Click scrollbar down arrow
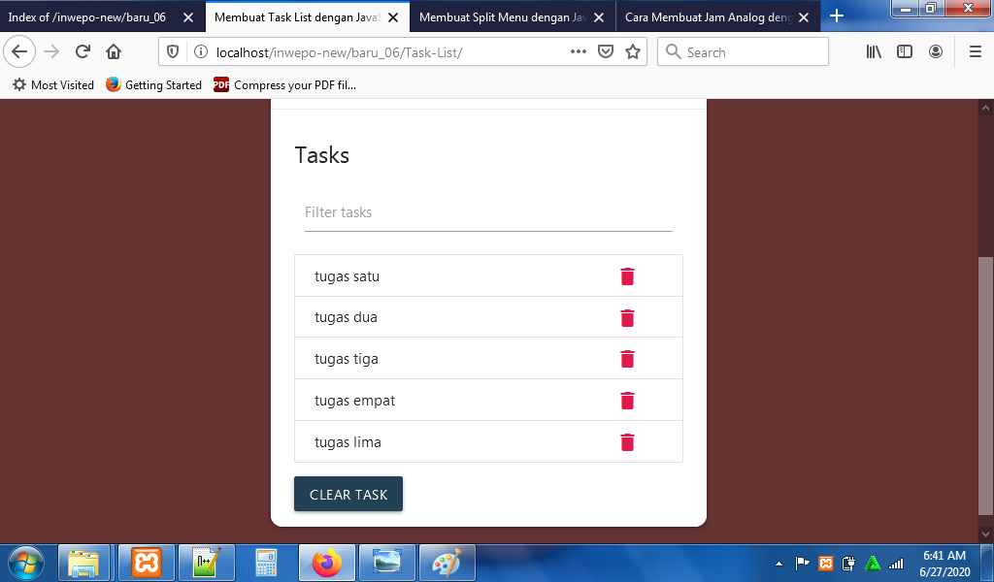Viewport: 994px width, 582px height. pos(986,535)
